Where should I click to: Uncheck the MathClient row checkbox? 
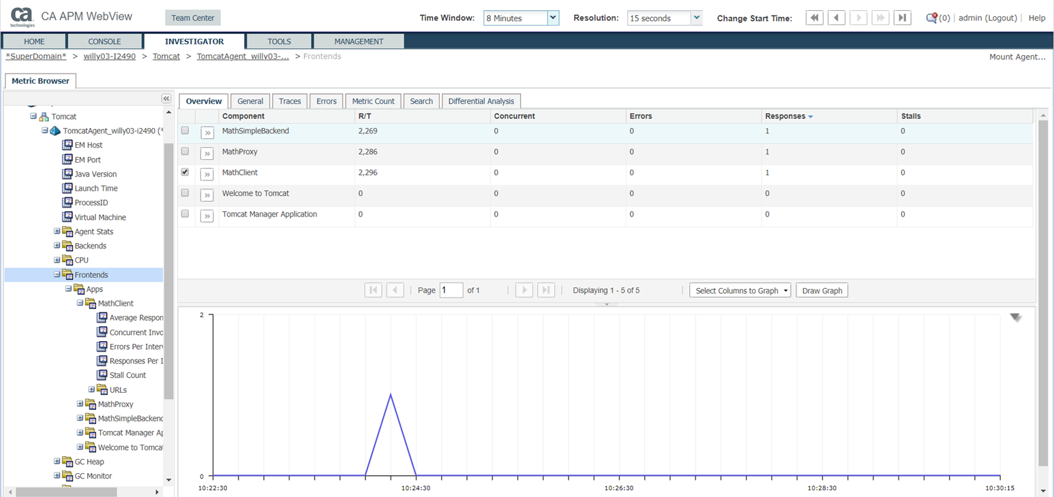(185, 172)
